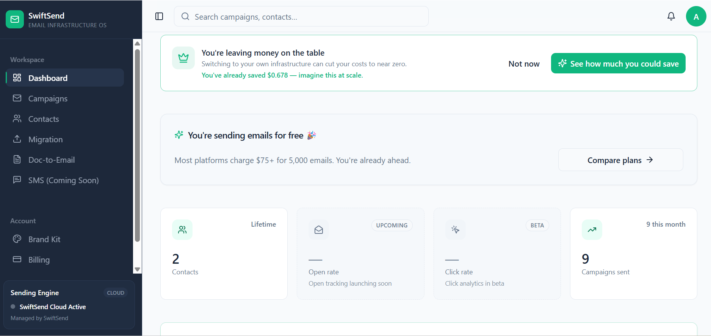Open Compare plans
The image size is (711, 336).
620,160
